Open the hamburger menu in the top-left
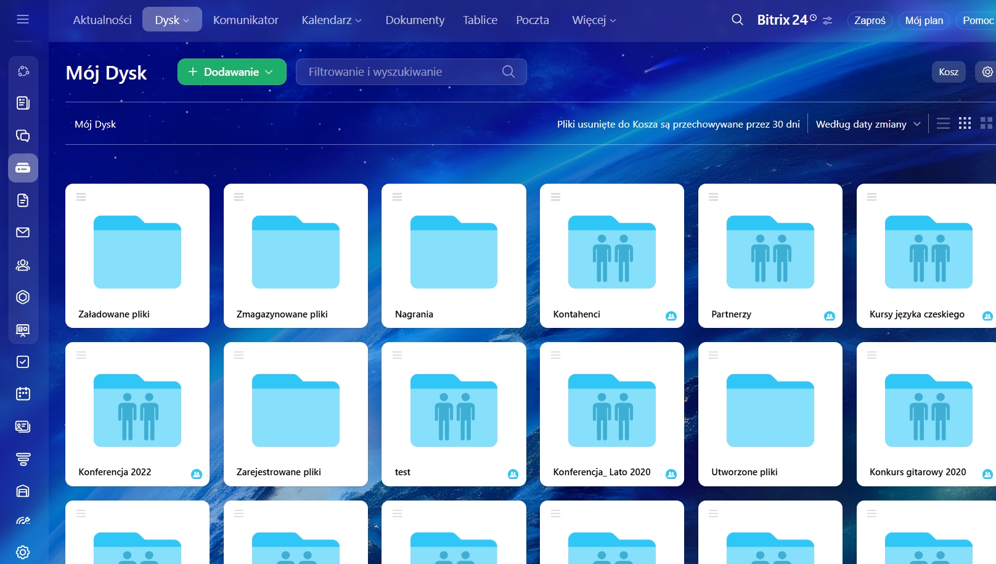The image size is (996, 564). click(23, 19)
